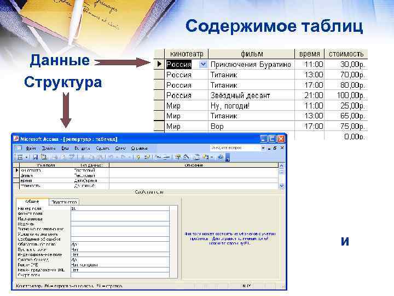
Task: Click the Access Help question icon
Action: [221, 157]
